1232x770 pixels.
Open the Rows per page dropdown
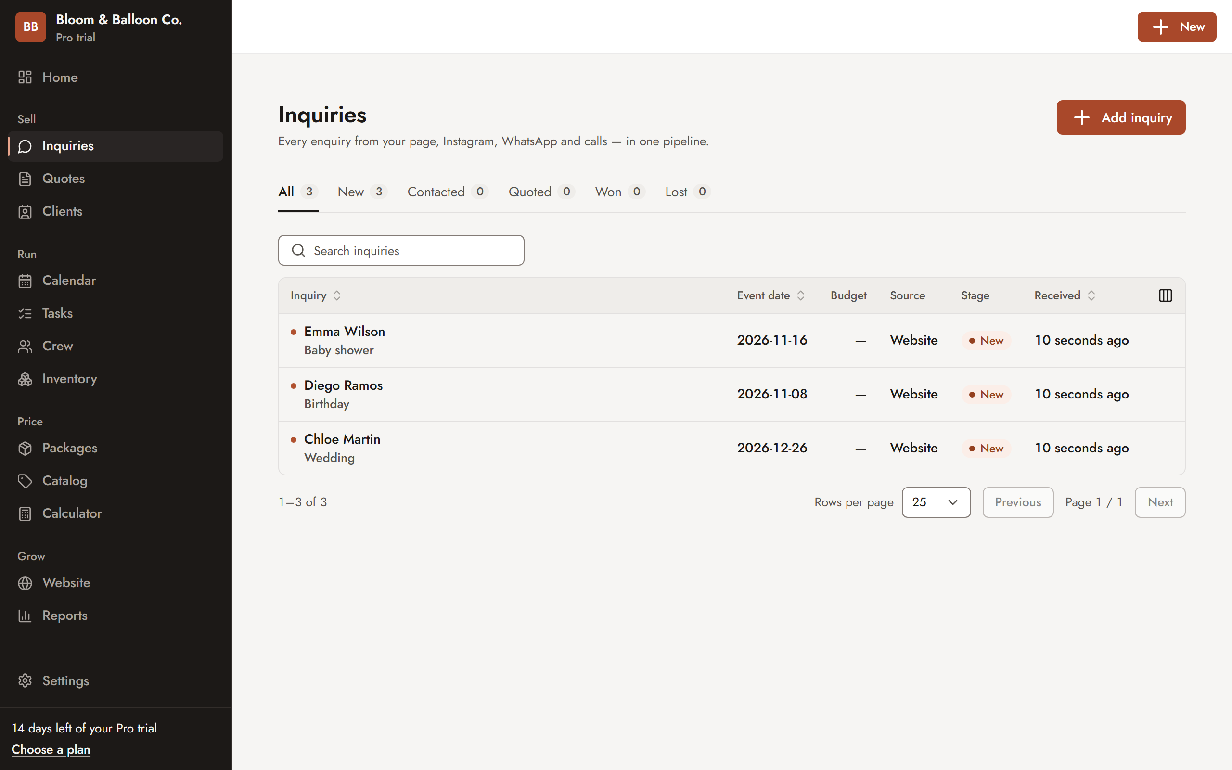[x=936, y=502]
